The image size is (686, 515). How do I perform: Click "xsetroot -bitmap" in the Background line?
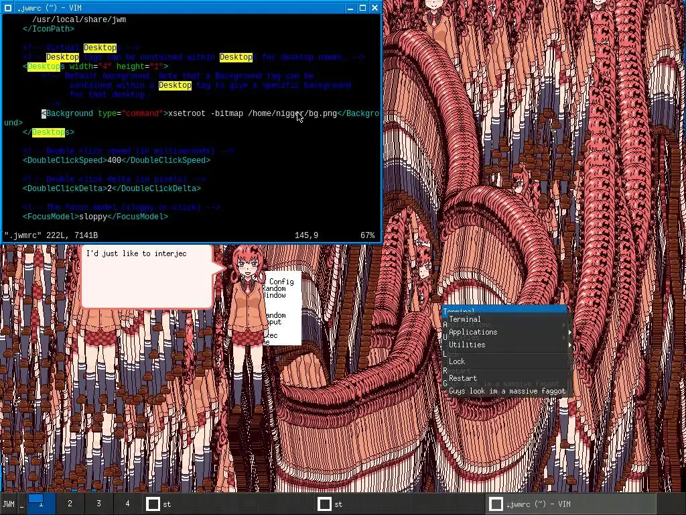pos(206,113)
